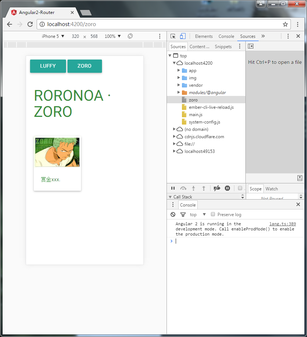307x337 pixels.
Task: Open the Chrome three-dot menu
Action: [297, 24]
